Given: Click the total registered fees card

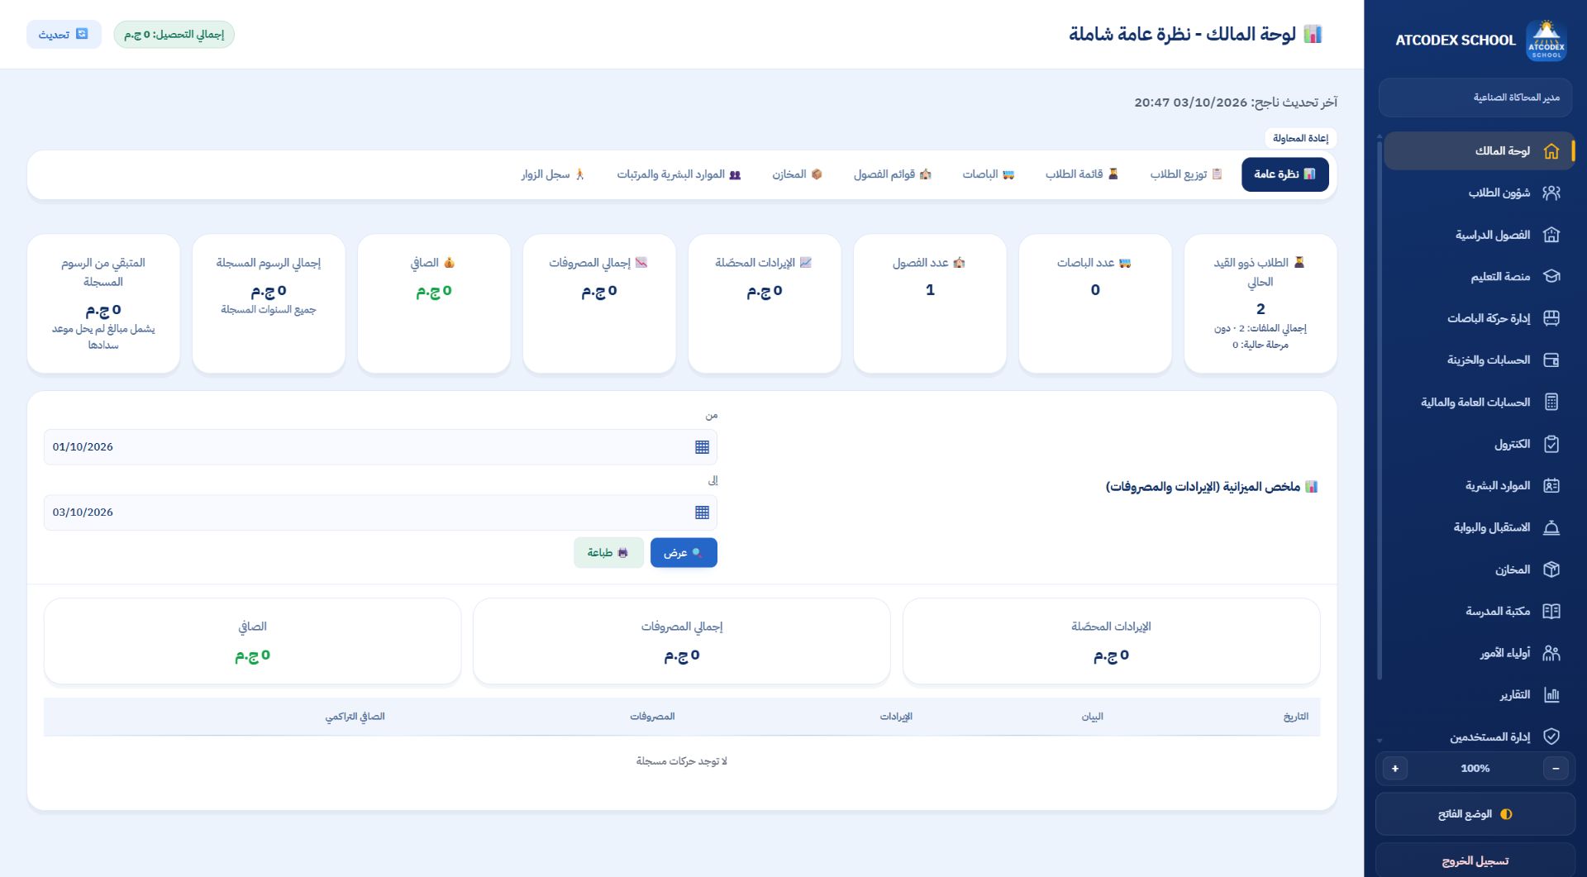Looking at the screenshot, I should pyautogui.click(x=269, y=303).
